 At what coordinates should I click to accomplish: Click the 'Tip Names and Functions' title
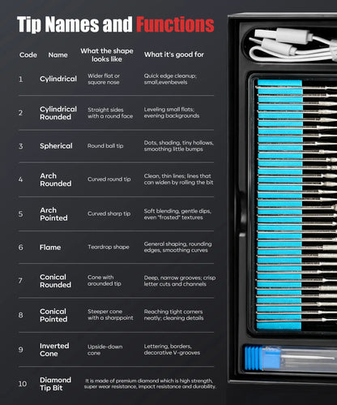[116, 24]
